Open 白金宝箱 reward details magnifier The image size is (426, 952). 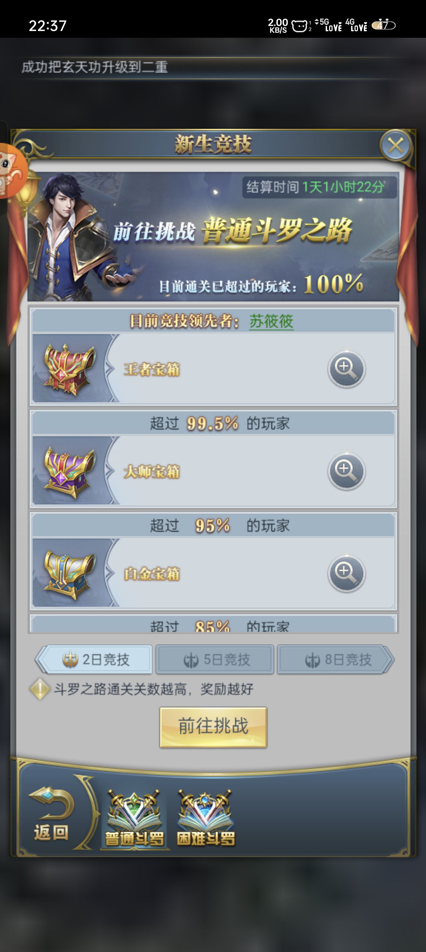346,573
